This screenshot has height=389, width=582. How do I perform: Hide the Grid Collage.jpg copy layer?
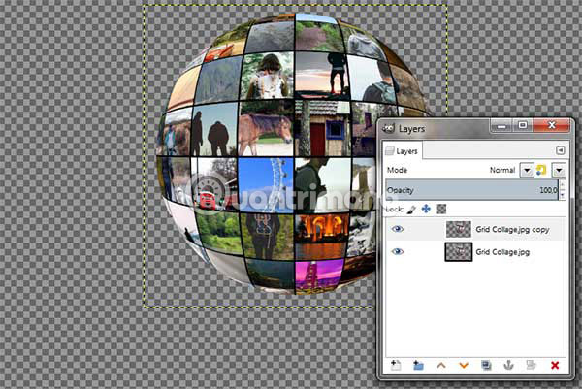pyautogui.click(x=399, y=229)
